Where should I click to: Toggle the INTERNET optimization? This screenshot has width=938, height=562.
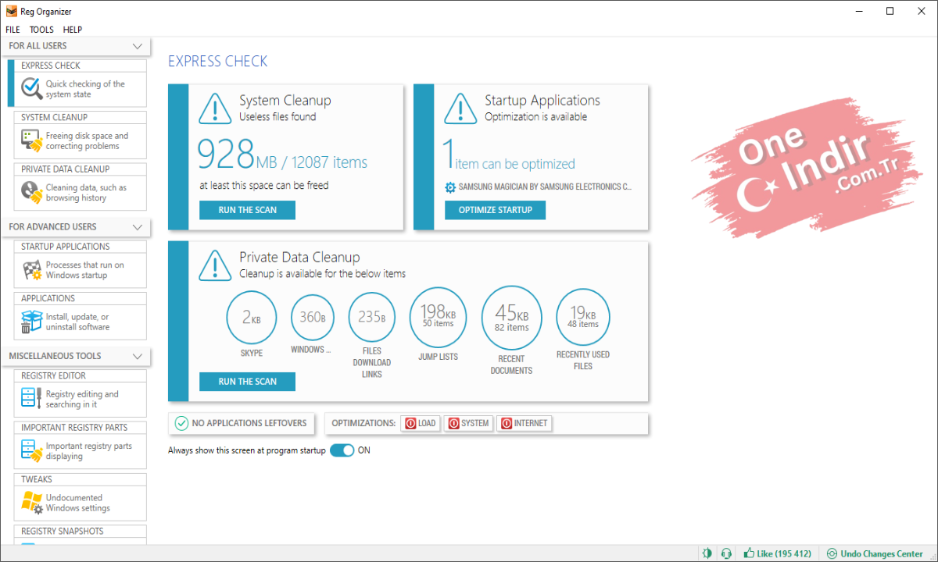tap(524, 423)
